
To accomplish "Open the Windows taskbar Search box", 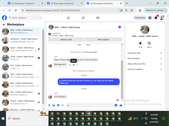I will [27, 119].
